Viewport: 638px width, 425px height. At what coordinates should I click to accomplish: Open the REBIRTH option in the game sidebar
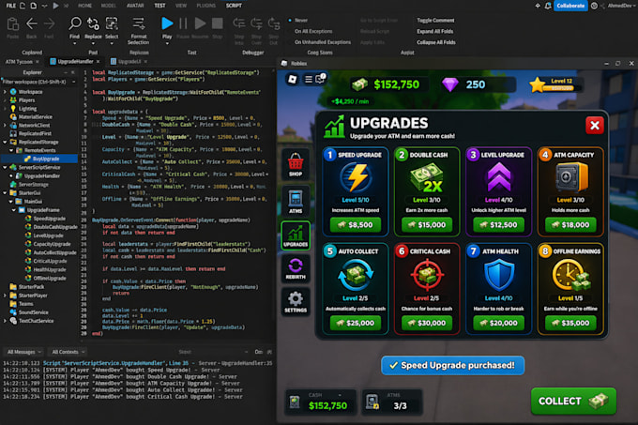click(296, 269)
